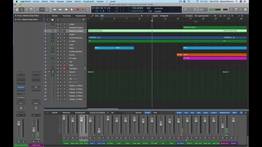This screenshot has height=147, width=262.
Task: Open the Library panel icon
Action: [x=17, y=10]
